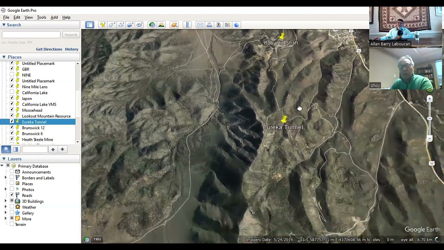Click the Save Image icon
The height and width of the screenshot is (250, 444).
click(x=219, y=25)
